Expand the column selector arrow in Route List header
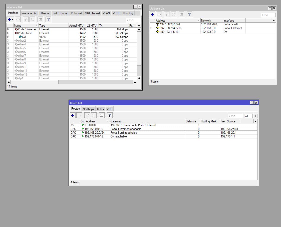 tap(255, 121)
